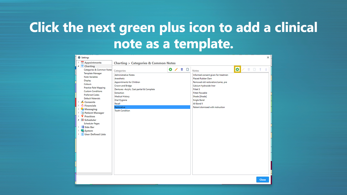Edit the Restorative category using the pencil icon

pos(176,69)
